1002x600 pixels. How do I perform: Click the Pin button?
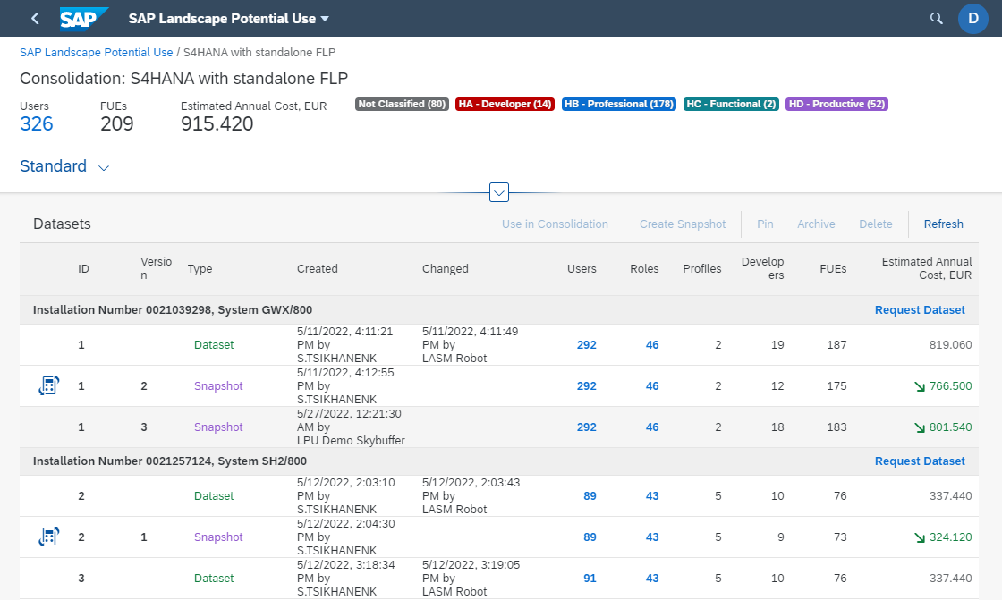tap(765, 224)
